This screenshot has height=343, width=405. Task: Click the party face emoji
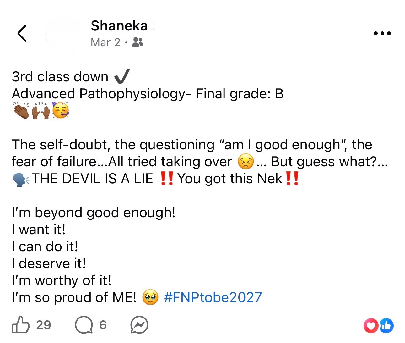[x=61, y=111]
